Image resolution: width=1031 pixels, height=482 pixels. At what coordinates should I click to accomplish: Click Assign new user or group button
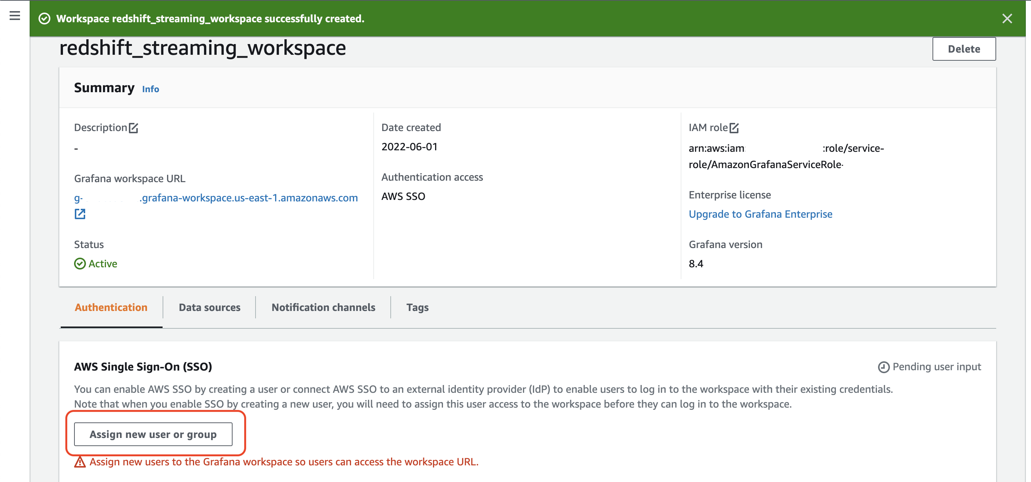pyautogui.click(x=153, y=434)
